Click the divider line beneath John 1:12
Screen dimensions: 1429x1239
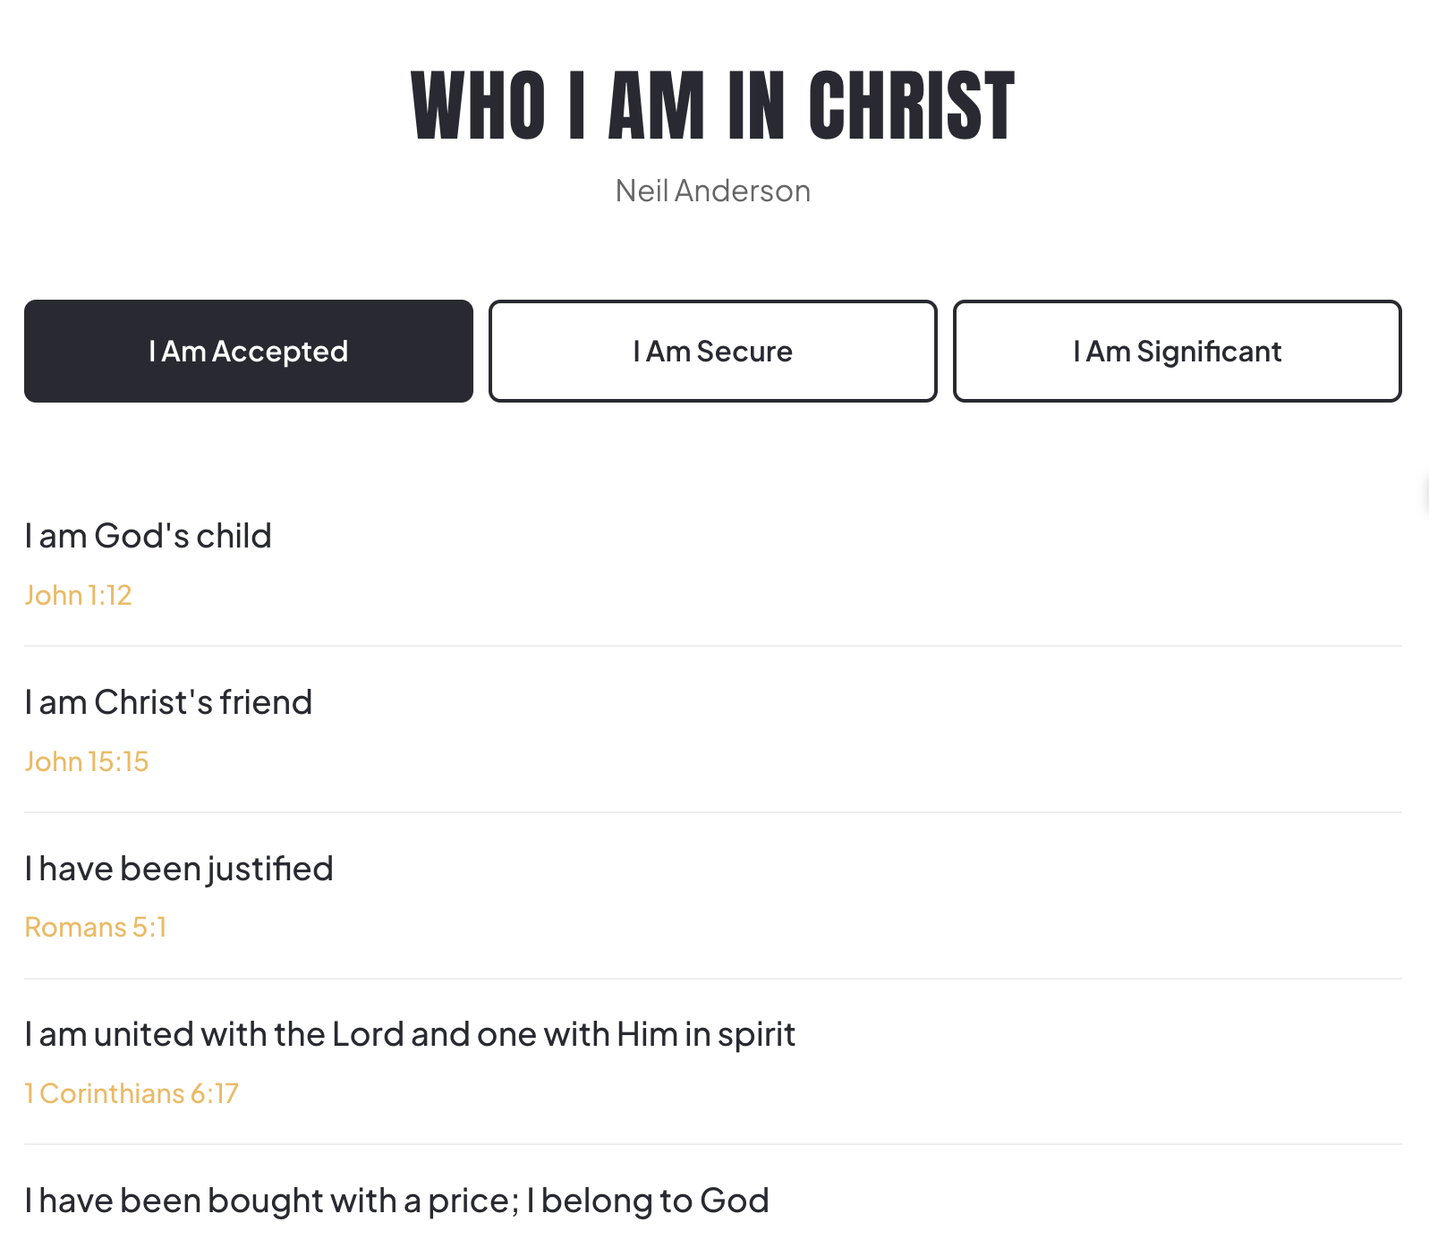(x=712, y=646)
